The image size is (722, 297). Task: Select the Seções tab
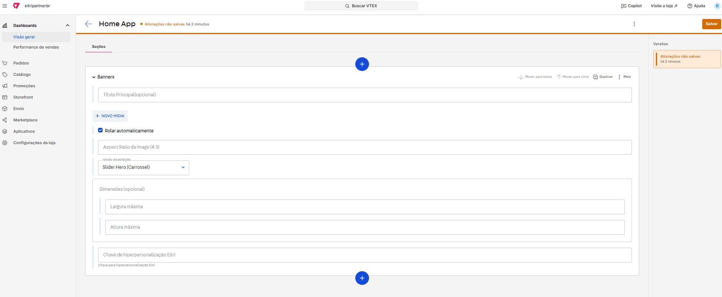pos(98,47)
